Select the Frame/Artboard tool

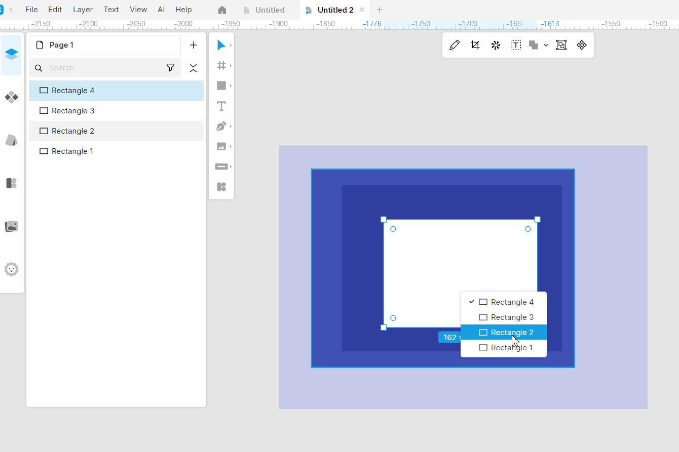coord(221,65)
